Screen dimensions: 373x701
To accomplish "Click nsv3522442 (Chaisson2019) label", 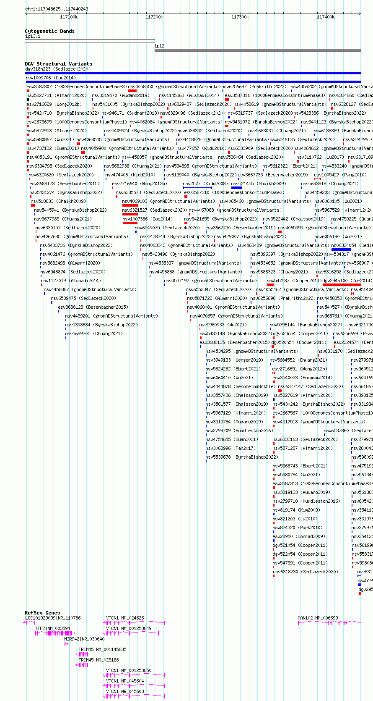I will [294, 219].
